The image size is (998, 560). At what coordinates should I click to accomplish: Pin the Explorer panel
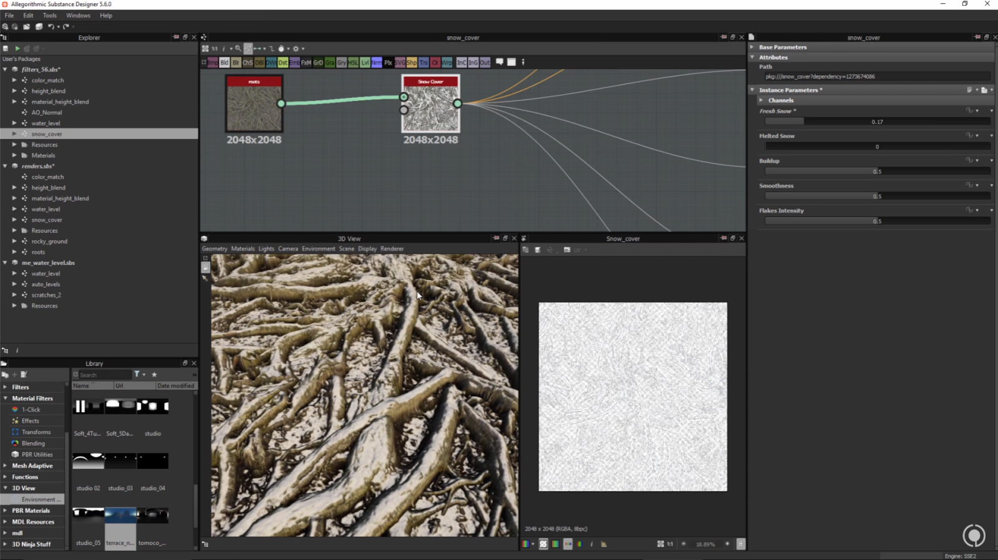(175, 37)
